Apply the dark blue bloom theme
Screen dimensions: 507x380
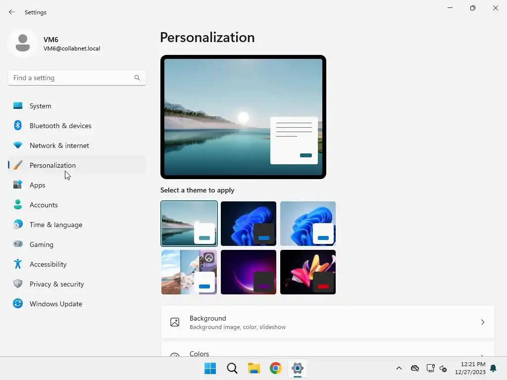(249, 224)
